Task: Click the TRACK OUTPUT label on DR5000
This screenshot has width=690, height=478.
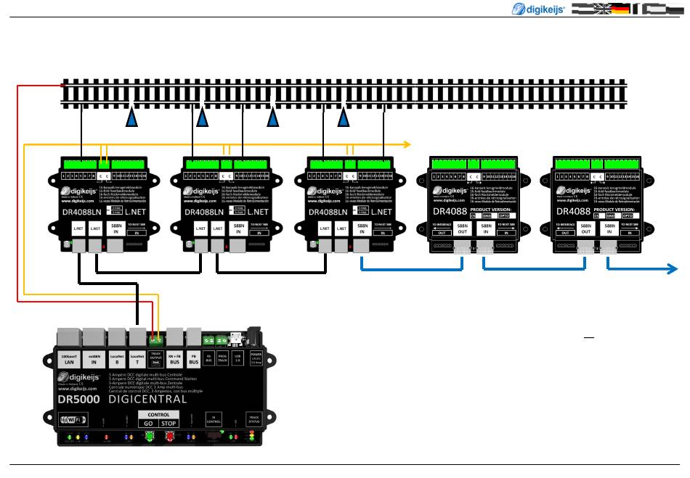Action: point(155,358)
